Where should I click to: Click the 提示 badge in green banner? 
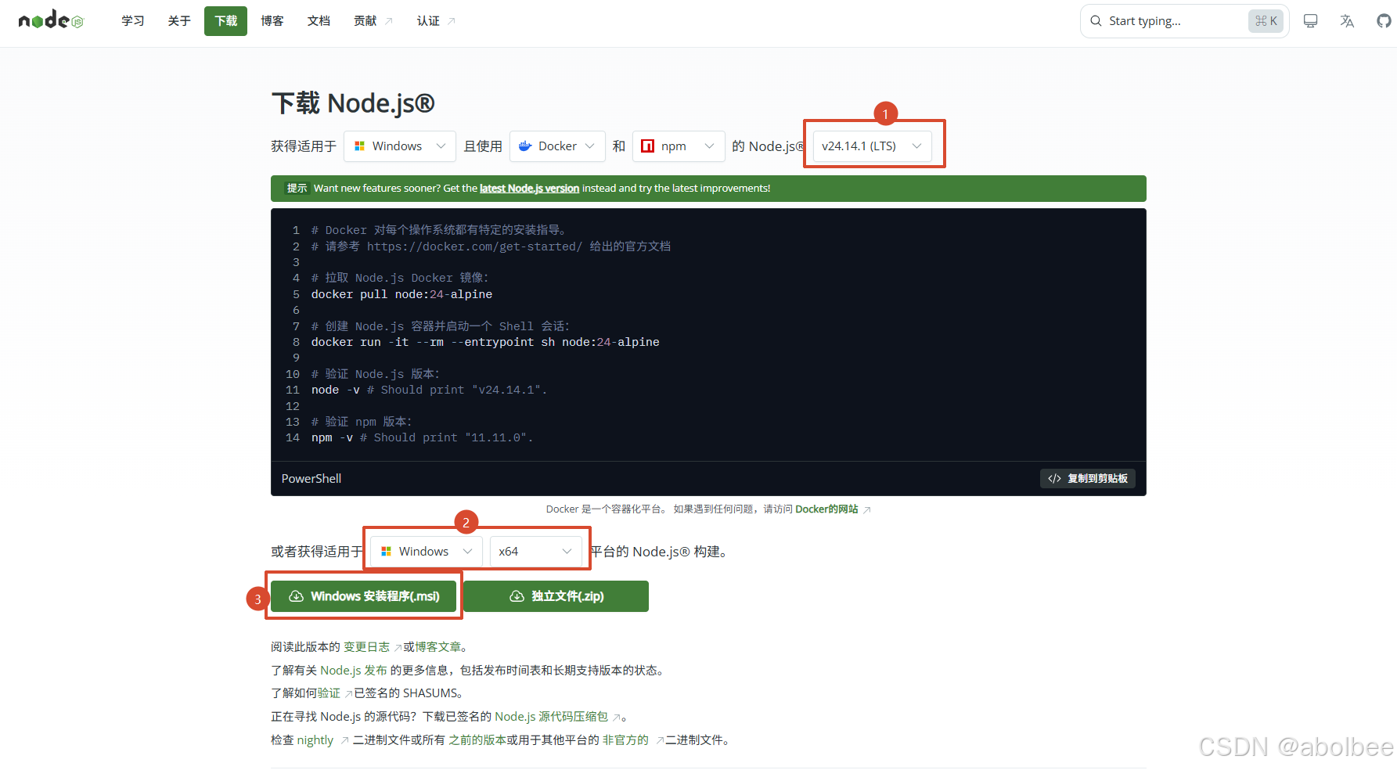click(297, 189)
